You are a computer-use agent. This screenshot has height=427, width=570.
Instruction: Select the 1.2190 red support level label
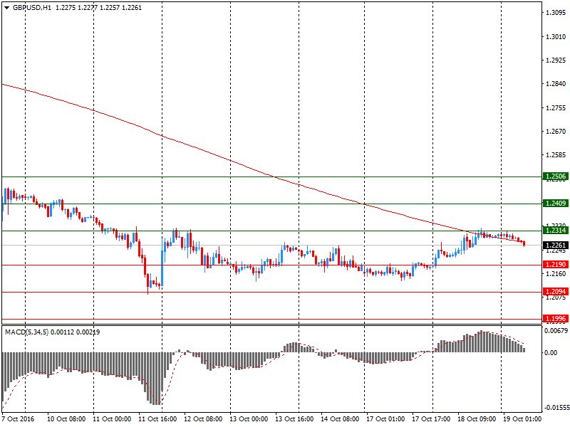click(x=556, y=265)
